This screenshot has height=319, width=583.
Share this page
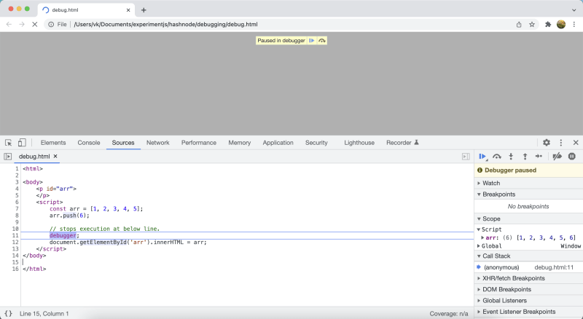(519, 25)
